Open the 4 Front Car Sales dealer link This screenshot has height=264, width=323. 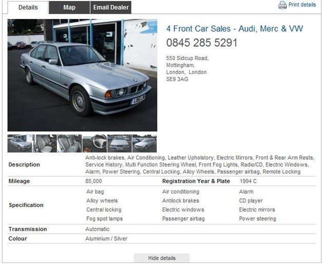pos(235,28)
